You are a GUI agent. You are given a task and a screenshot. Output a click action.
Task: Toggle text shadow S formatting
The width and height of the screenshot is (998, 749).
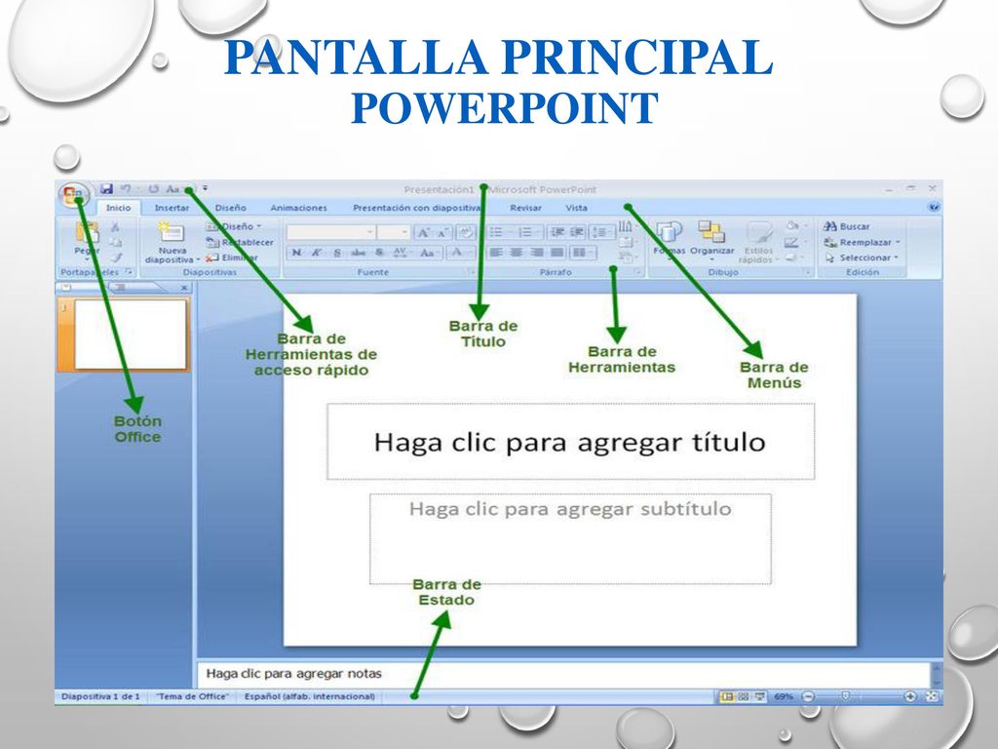(379, 253)
